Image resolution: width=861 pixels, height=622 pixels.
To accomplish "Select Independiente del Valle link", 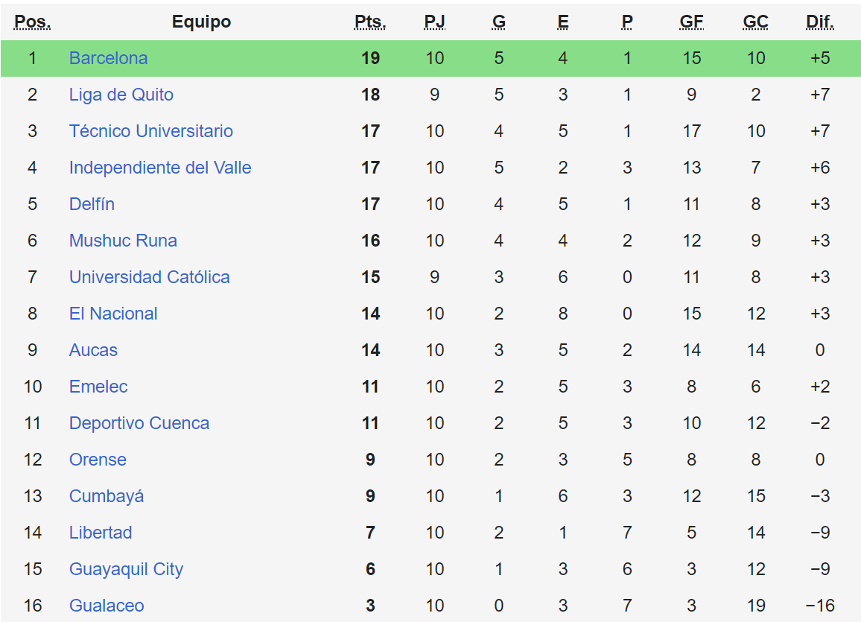I will 159,168.
